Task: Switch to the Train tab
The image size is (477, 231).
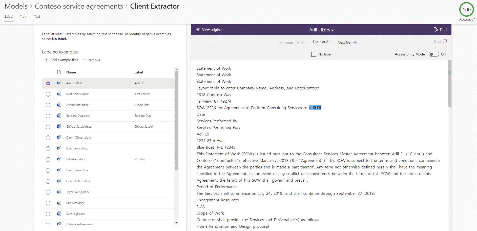Action: click(x=24, y=16)
